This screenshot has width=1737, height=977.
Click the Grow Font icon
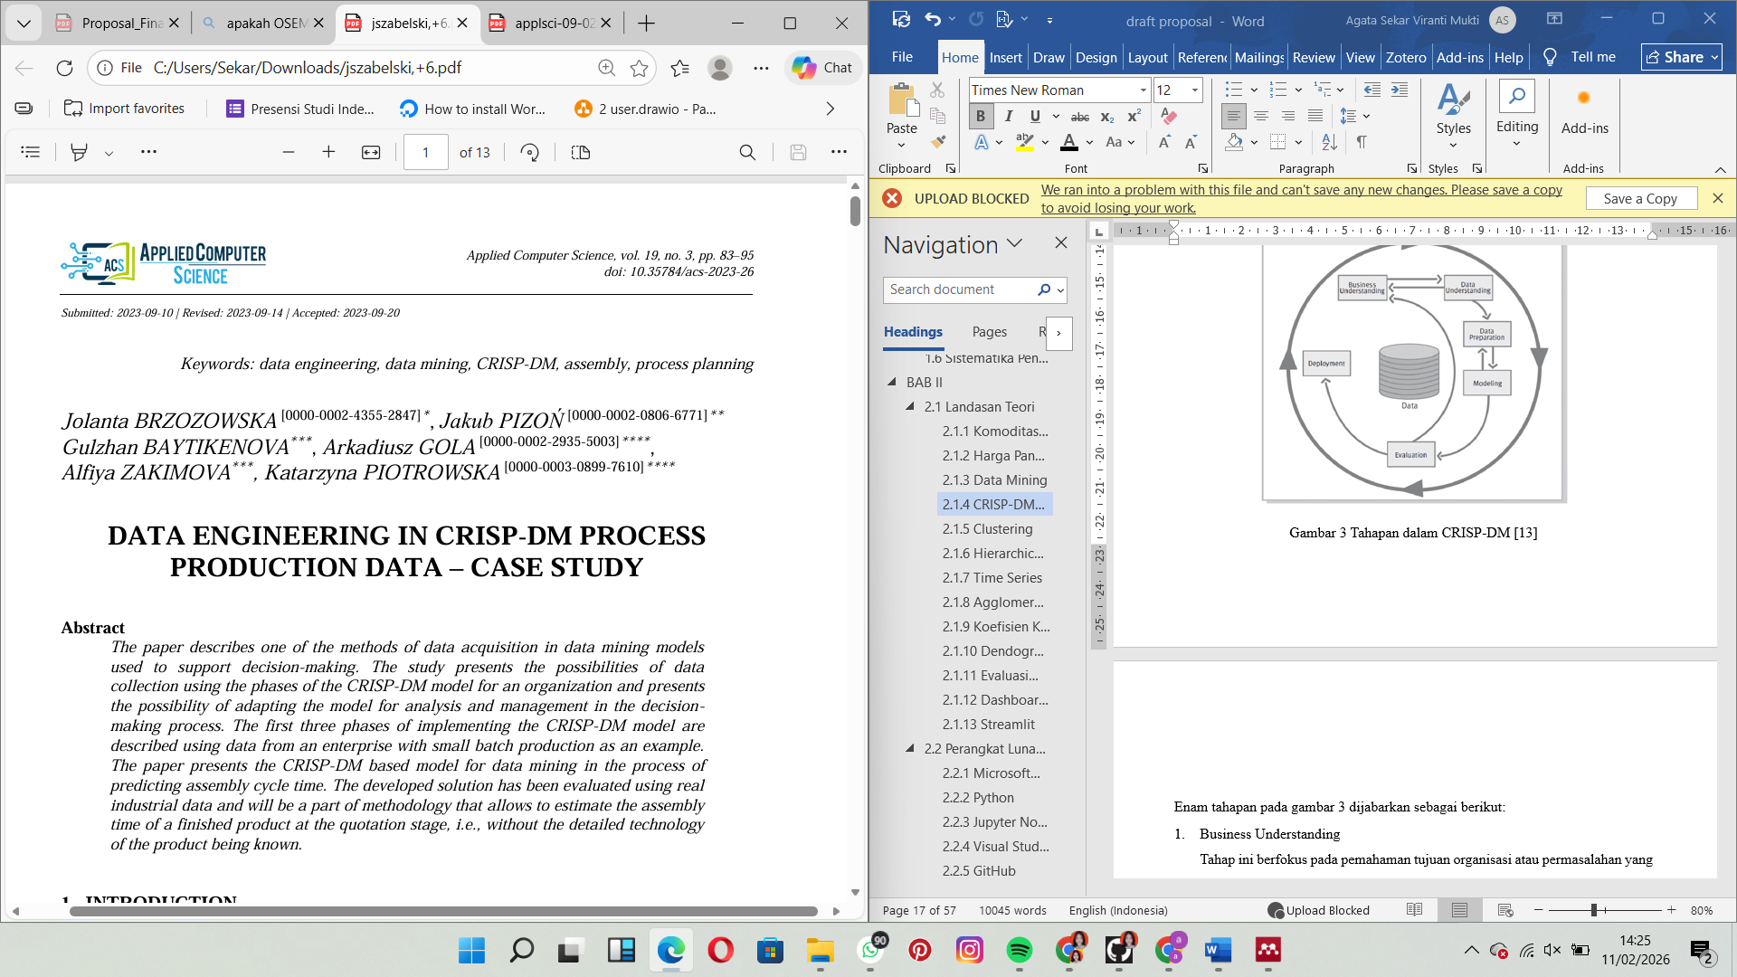(x=1164, y=142)
